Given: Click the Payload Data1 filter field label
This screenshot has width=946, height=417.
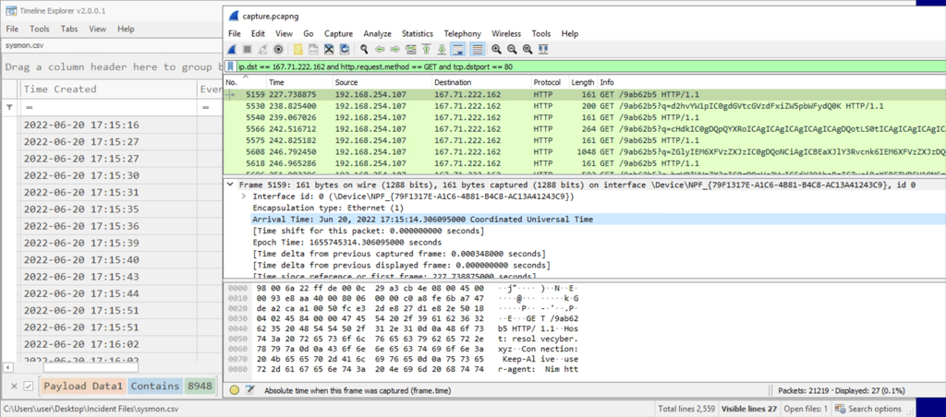Looking at the screenshot, I should coord(83,387).
